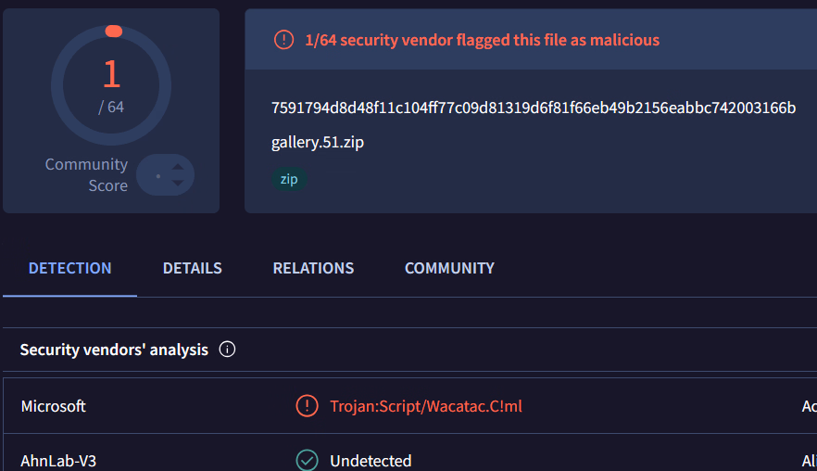Click the 1 / 64 detection score ring

click(111, 85)
